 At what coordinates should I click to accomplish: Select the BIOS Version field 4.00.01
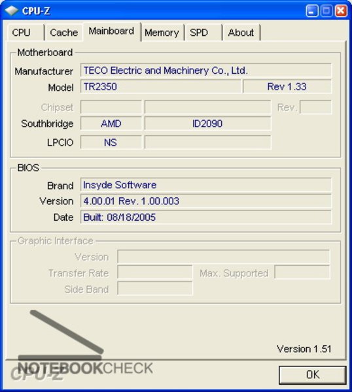coord(206,201)
